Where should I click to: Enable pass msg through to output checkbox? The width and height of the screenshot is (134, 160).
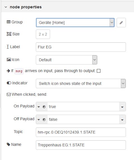pyautogui.click(x=98, y=71)
